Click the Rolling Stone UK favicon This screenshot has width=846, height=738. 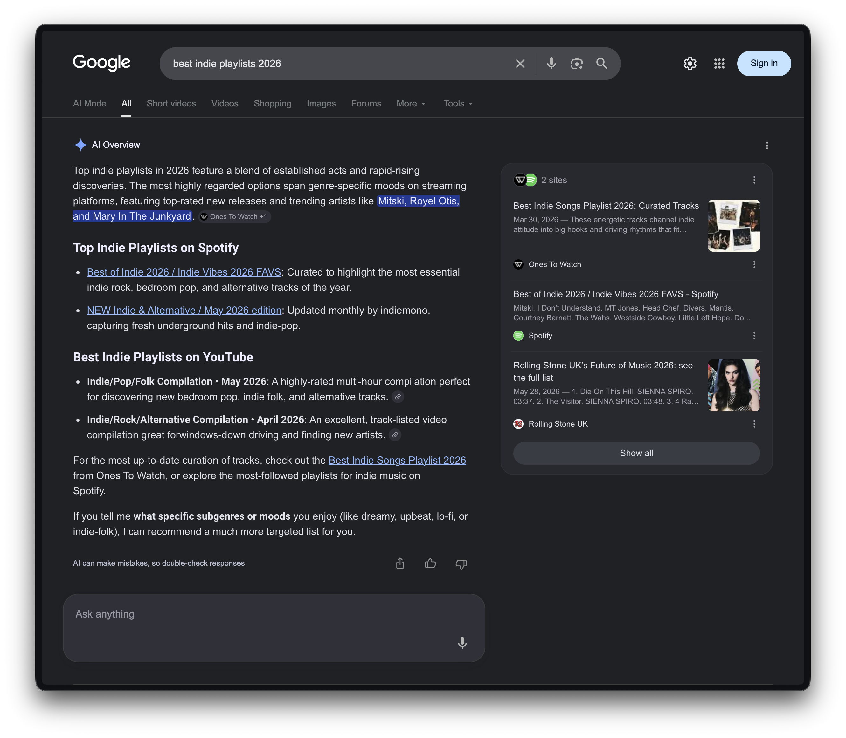(x=518, y=424)
